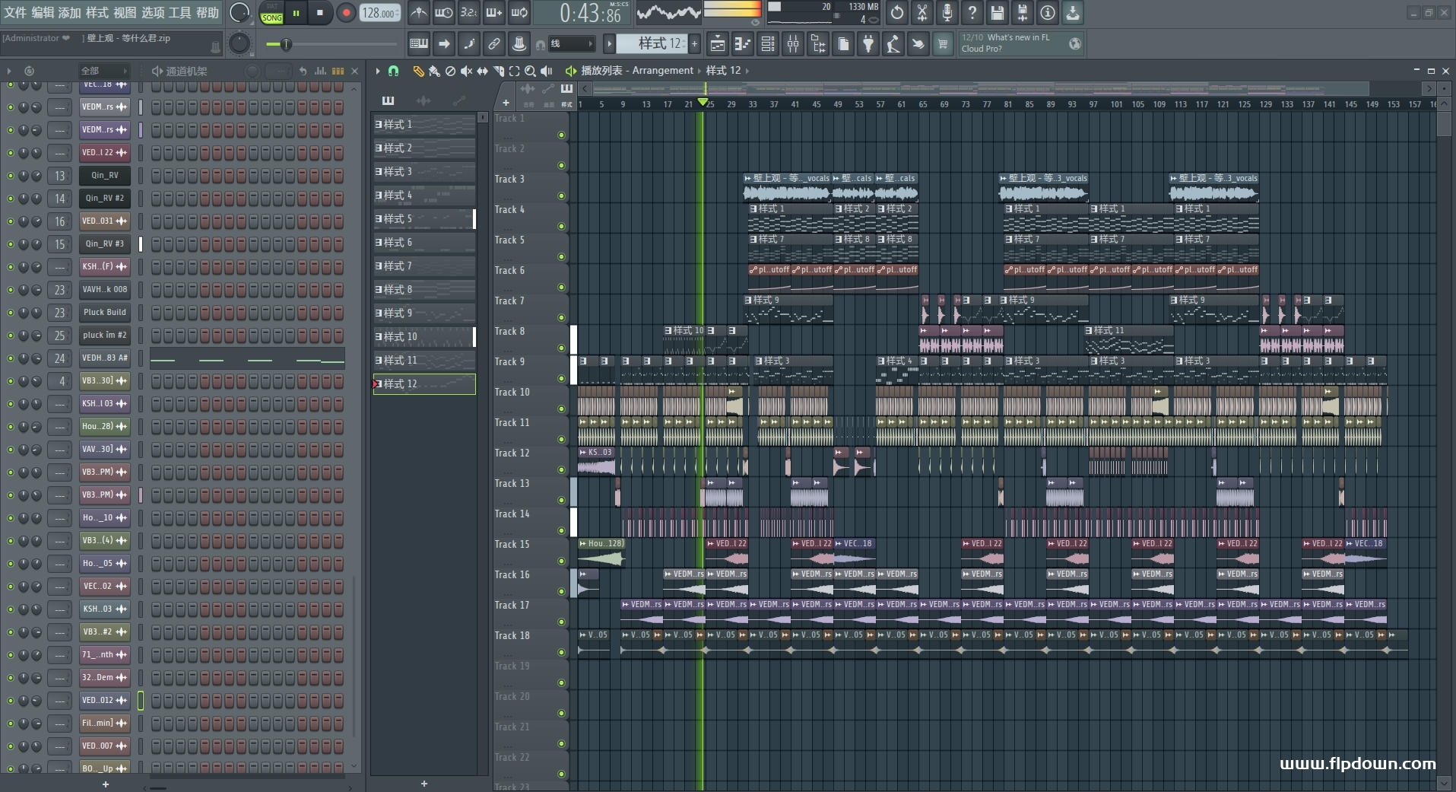Viewport: 1456px width, 792px height.
Task: Open the 全部 channel filter dropdown
Action: click(x=103, y=71)
